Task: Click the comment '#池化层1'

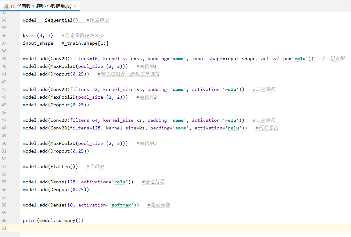Action: point(146,66)
